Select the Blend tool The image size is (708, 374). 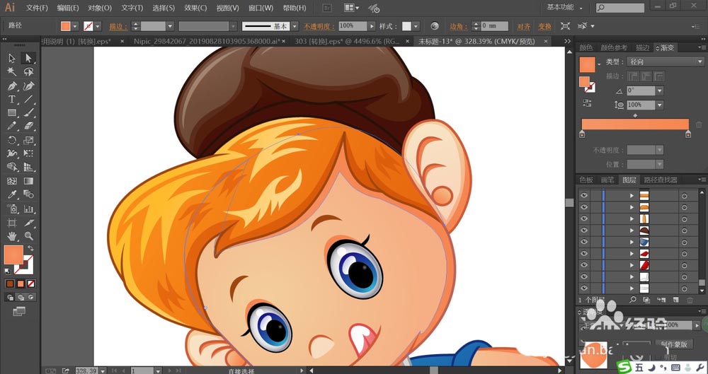point(28,194)
